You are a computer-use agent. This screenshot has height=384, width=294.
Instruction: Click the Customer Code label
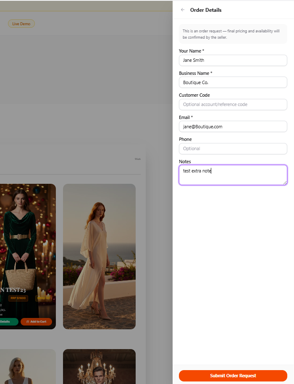point(194,95)
